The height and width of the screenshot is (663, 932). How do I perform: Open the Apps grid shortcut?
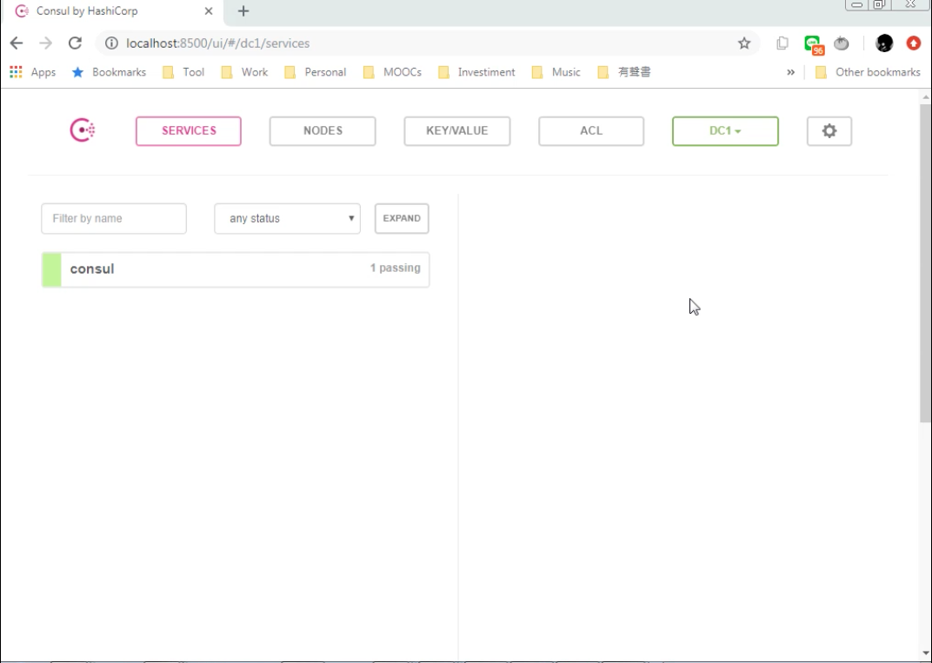point(33,72)
